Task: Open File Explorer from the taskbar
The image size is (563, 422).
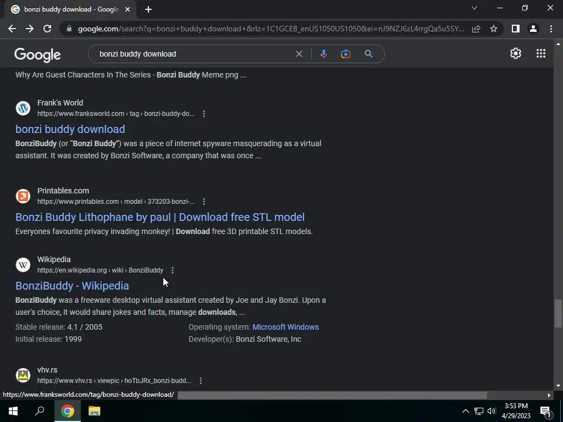Action: tap(95, 411)
